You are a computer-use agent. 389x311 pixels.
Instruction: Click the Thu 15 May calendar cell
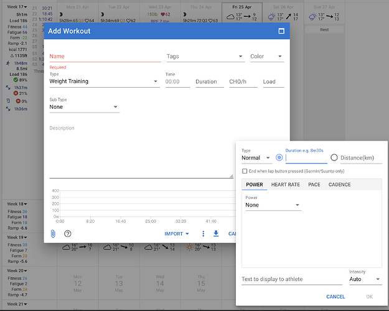click(201, 283)
